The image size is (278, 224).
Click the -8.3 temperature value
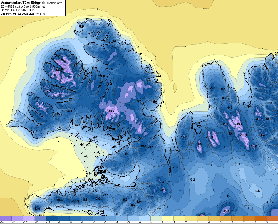tap(228, 196)
